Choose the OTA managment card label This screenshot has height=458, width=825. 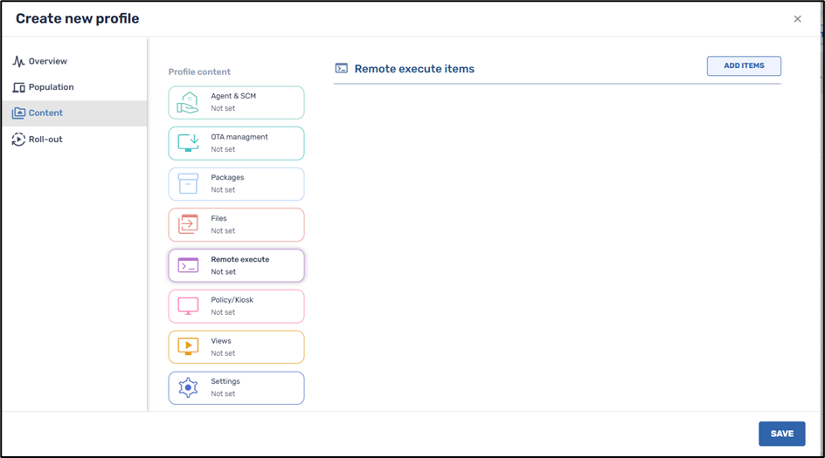239,137
